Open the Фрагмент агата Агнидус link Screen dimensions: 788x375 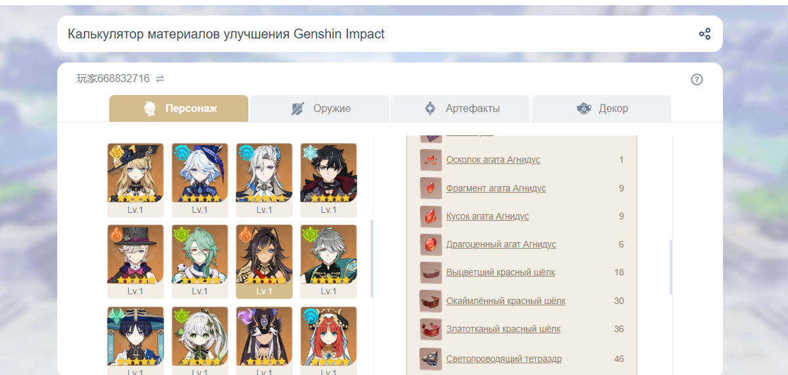point(496,188)
